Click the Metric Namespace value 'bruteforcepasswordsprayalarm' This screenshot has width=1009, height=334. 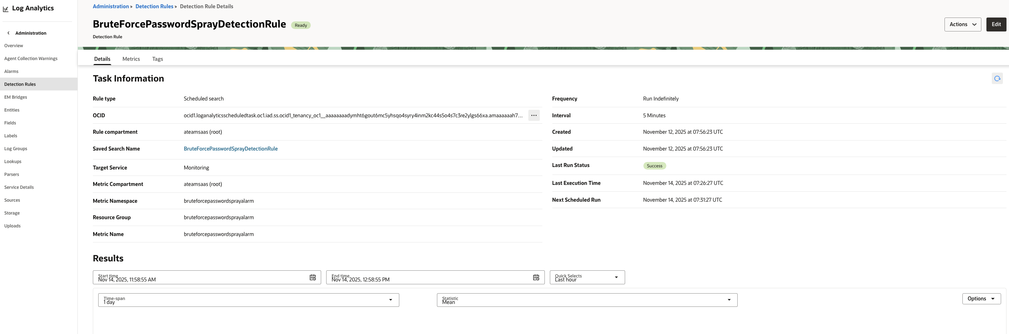[219, 201]
